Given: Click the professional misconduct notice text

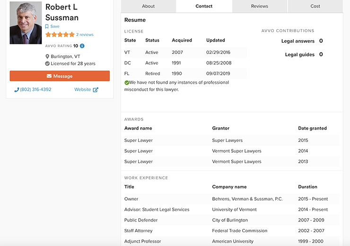Looking at the screenshot, I should (176, 86).
